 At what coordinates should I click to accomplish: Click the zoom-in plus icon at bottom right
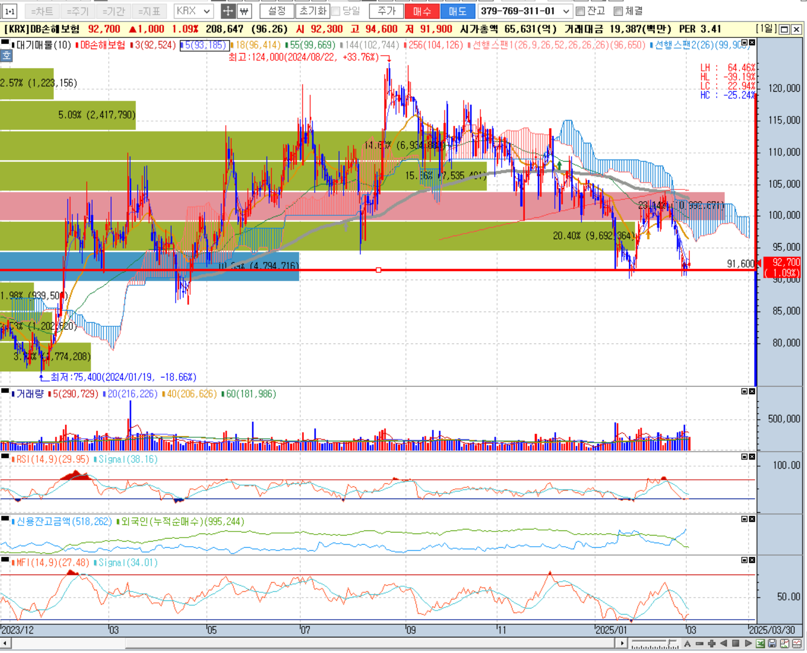pyautogui.click(x=711, y=643)
